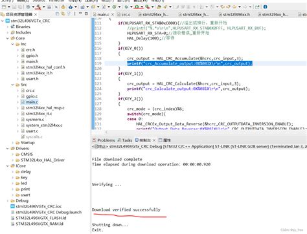
Task: Close the main.c editor tab
Action: pyautogui.click(x=113, y=15)
